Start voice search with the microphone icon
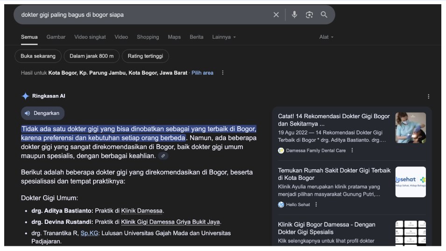 click(x=294, y=14)
